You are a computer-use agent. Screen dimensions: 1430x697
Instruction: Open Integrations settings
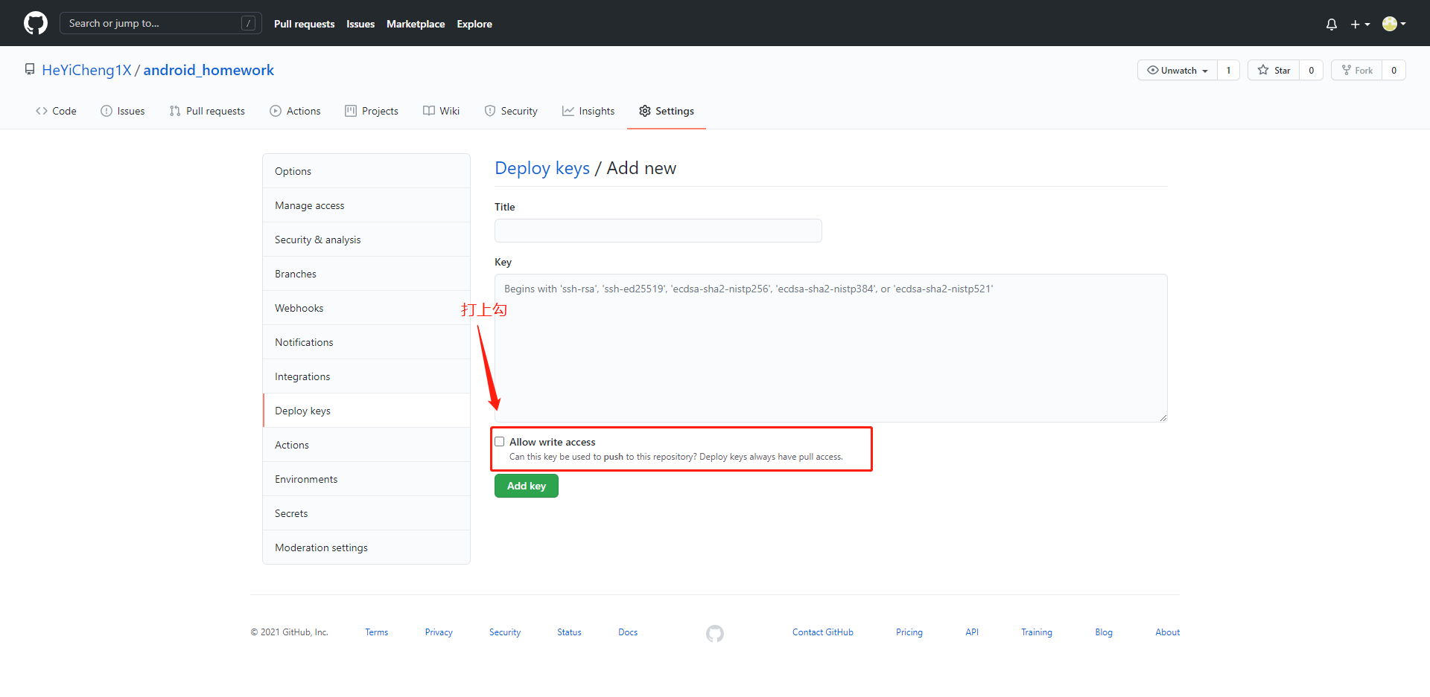[366, 376]
